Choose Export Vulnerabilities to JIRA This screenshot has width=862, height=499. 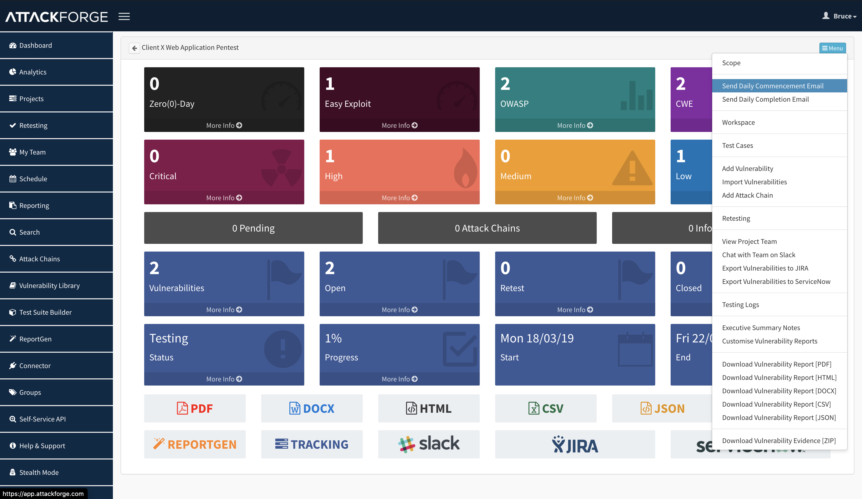click(x=779, y=268)
